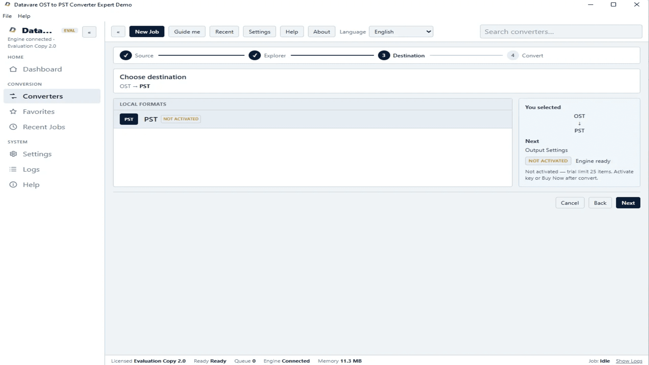Screen dimensions: 649x365
Task: Open the Help menu in menu bar
Action: click(24, 16)
